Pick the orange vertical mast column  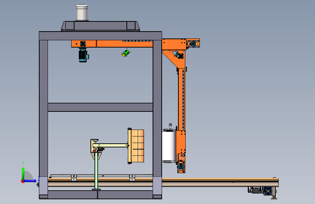pos(182,99)
